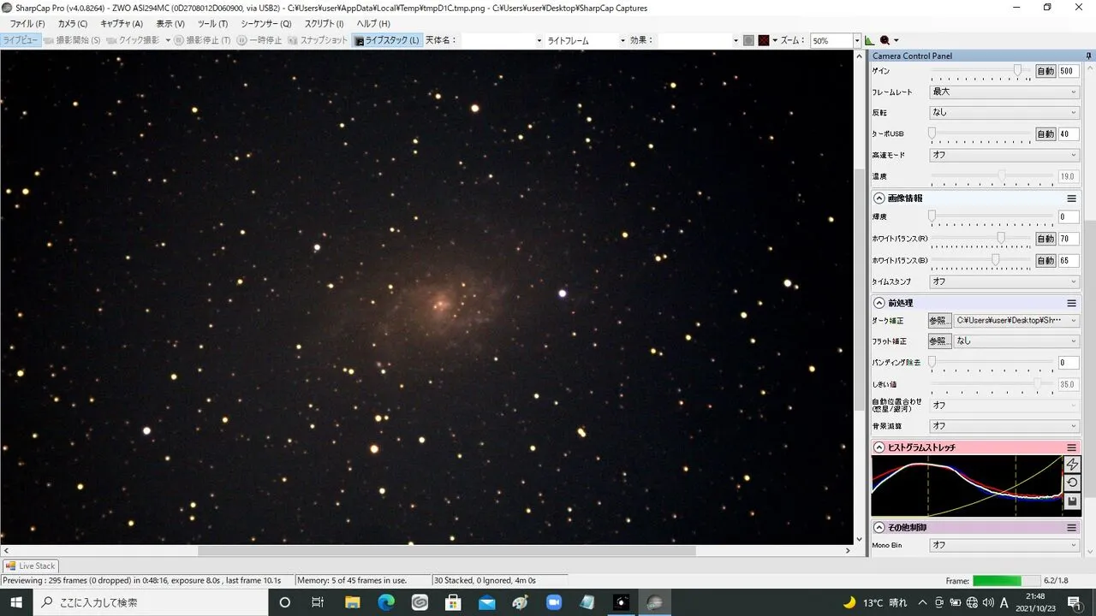This screenshot has height=616, width=1096.
Task: Open the 画像情報 panel hamburger menu
Action: [x=1071, y=198]
